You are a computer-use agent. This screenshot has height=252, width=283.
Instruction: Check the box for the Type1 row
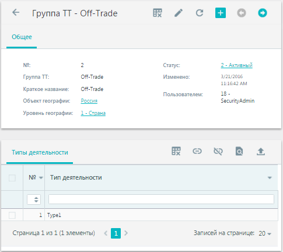(x=12, y=215)
